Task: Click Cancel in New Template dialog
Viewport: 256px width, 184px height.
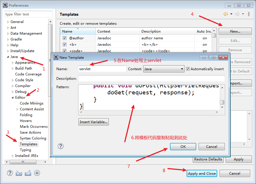Action: click(212, 147)
